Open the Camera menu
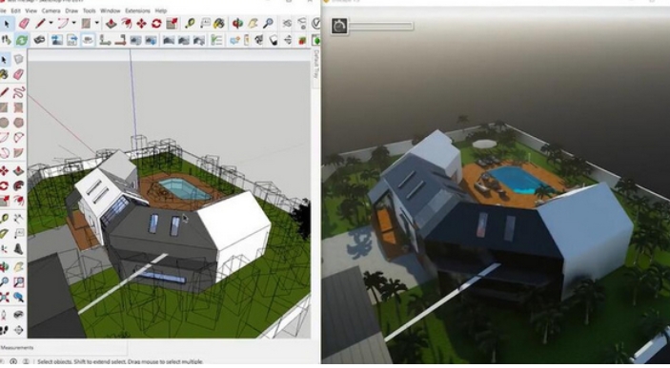Image resolution: width=670 pixels, height=368 pixels. [x=51, y=10]
